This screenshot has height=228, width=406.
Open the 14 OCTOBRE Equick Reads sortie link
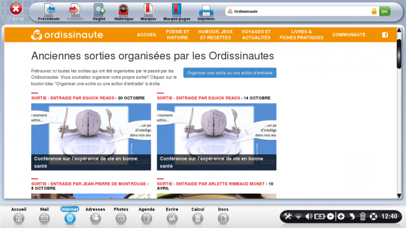tap(214, 98)
